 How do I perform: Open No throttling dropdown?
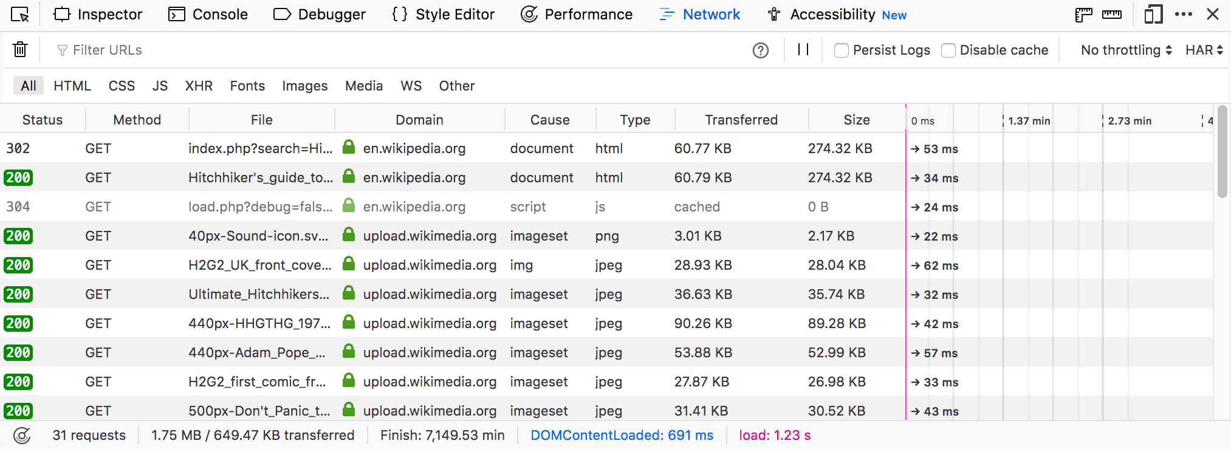pyautogui.click(x=1126, y=50)
